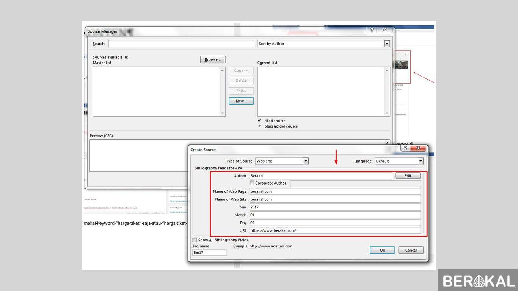Click the Cancel button
Viewport: 518px width, 291px height.
411,250
